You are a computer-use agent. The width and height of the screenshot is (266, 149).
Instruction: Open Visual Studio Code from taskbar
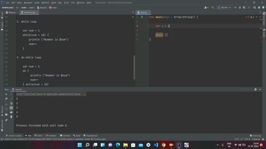pos(156,145)
